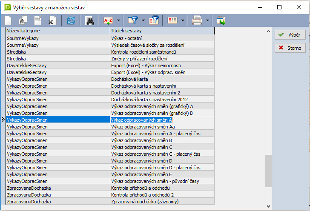Expand the column layout dropdown arrow
This screenshot has height=211, width=310.
point(183,20)
